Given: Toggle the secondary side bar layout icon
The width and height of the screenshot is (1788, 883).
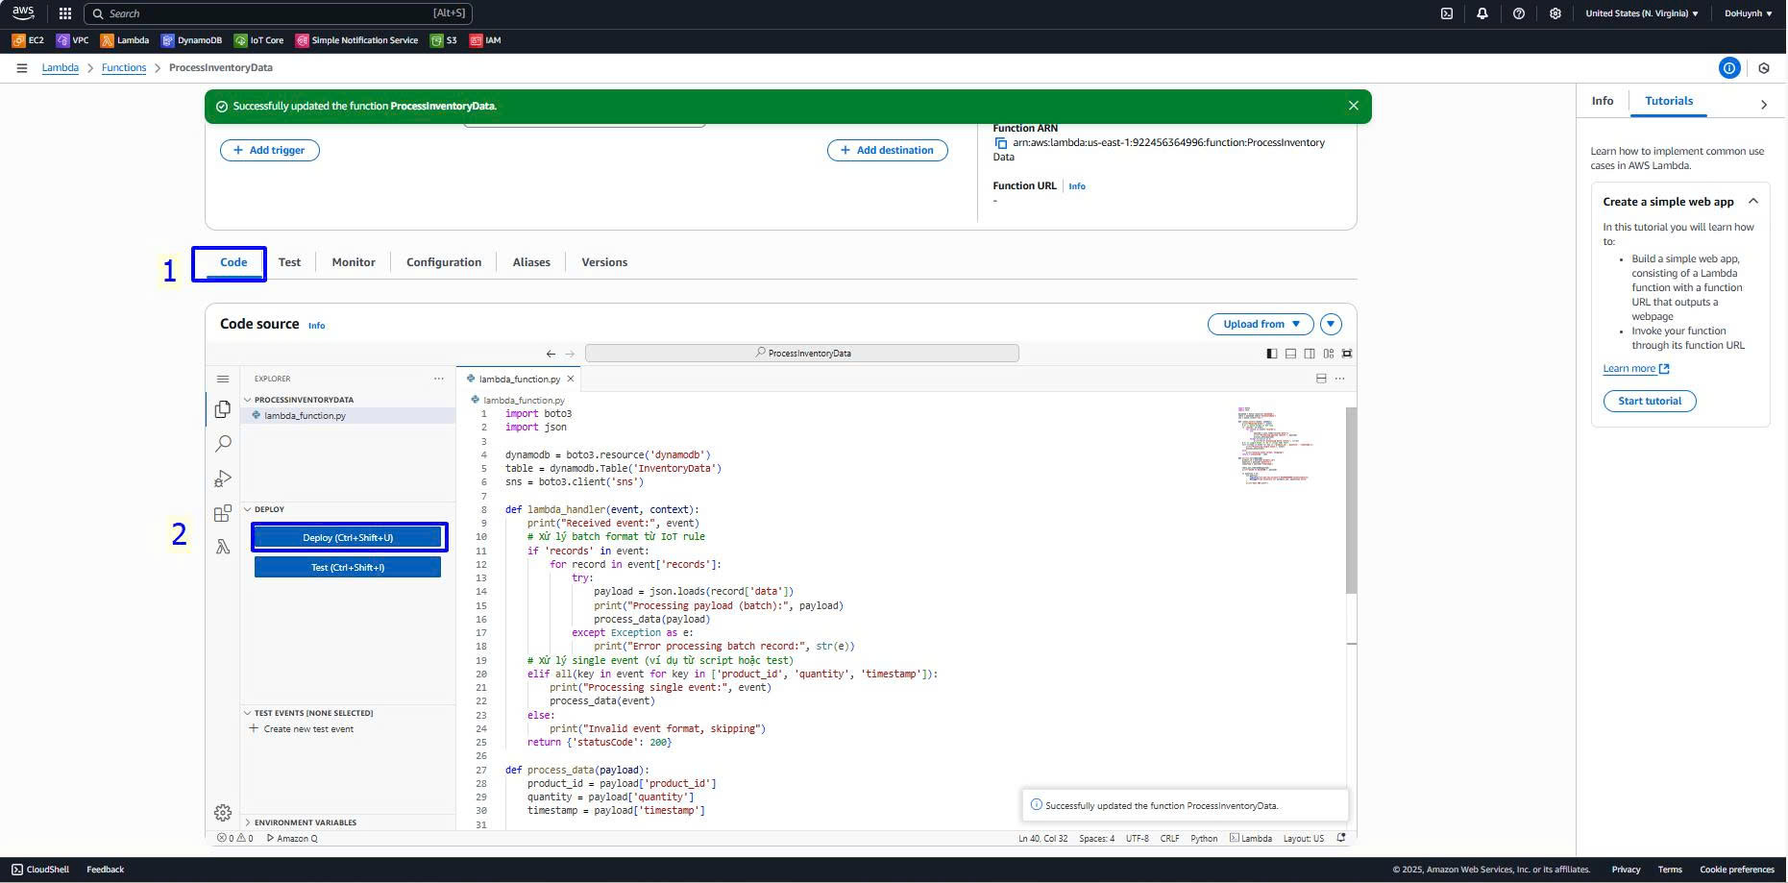Looking at the screenshot, I should click(1310, 354).
